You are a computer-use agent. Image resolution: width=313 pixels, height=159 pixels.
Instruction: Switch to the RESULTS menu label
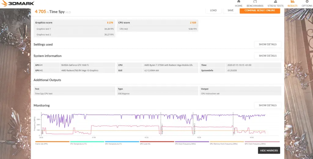click(293, 6)
